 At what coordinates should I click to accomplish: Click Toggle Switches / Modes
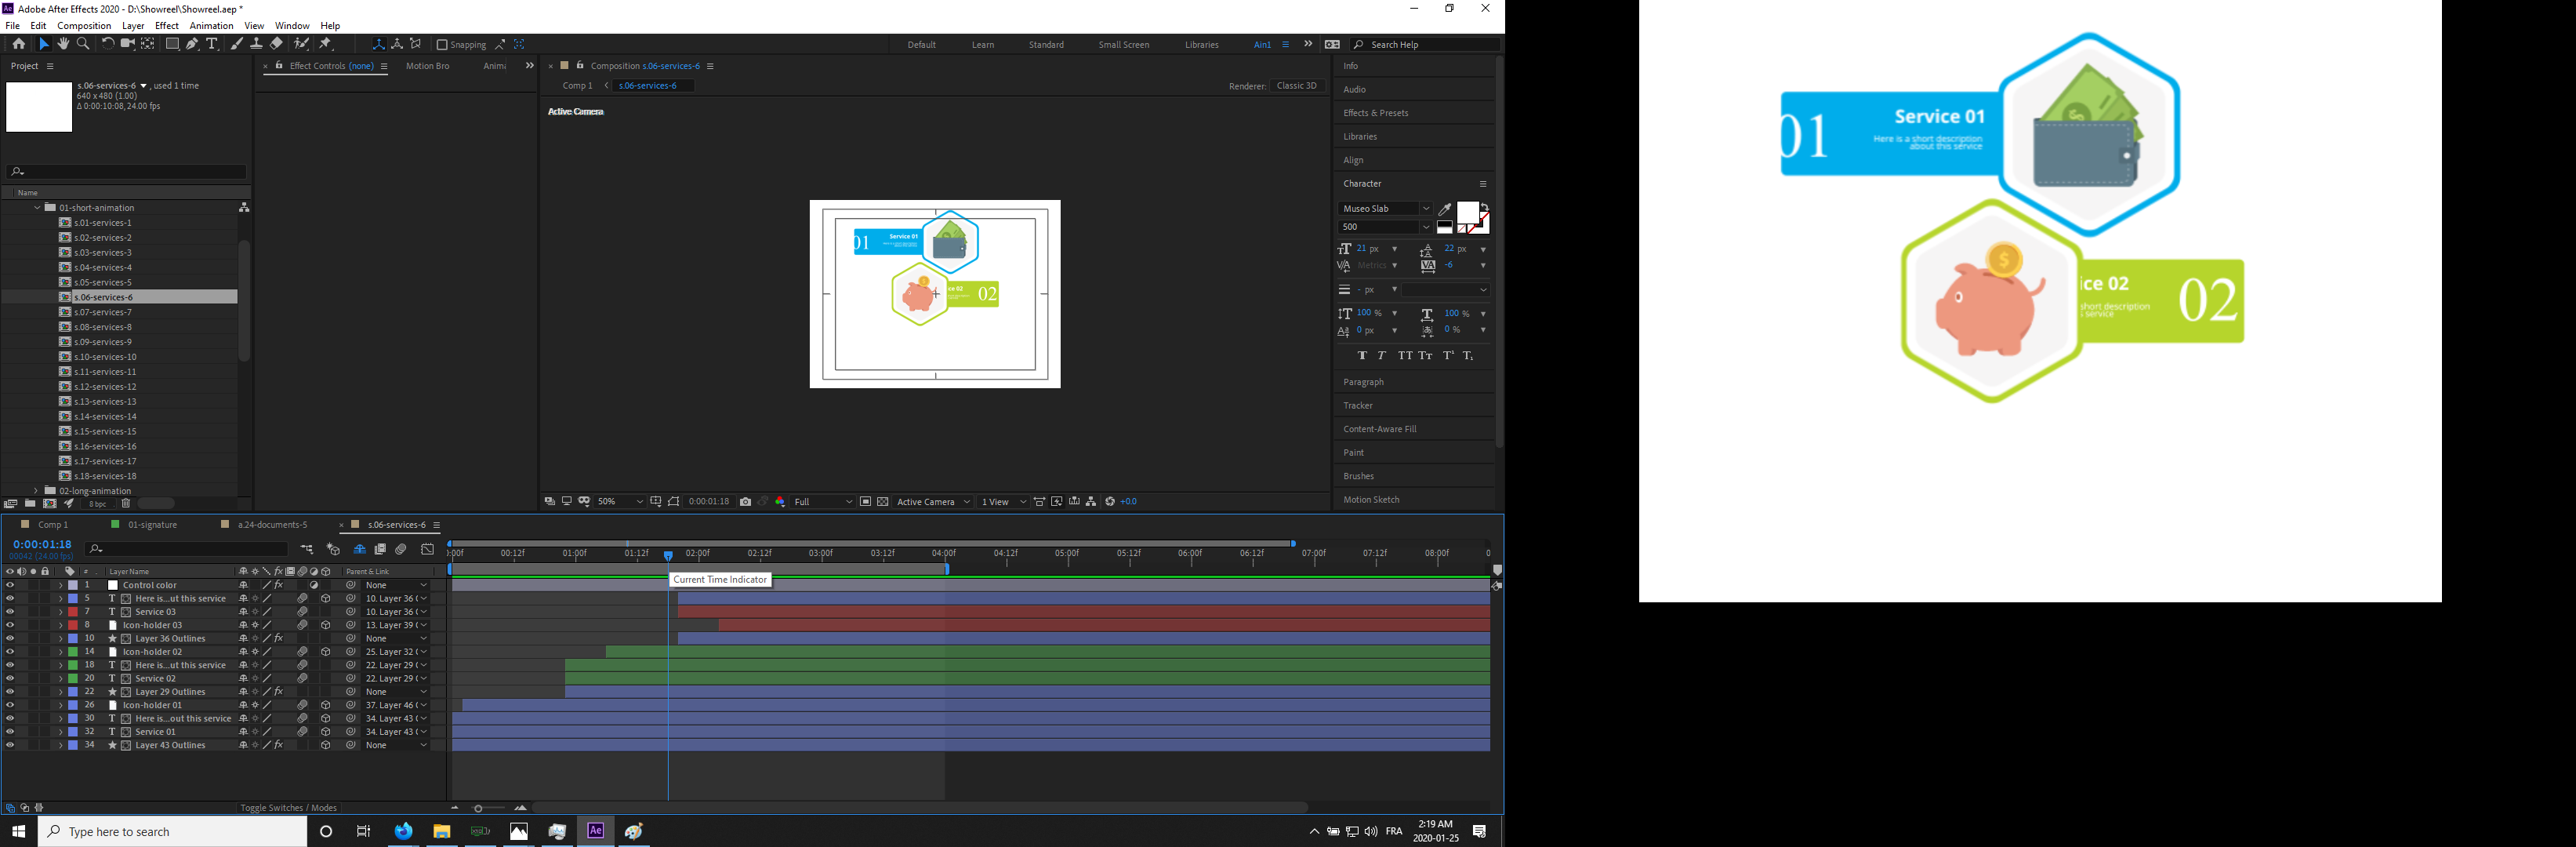289,808
